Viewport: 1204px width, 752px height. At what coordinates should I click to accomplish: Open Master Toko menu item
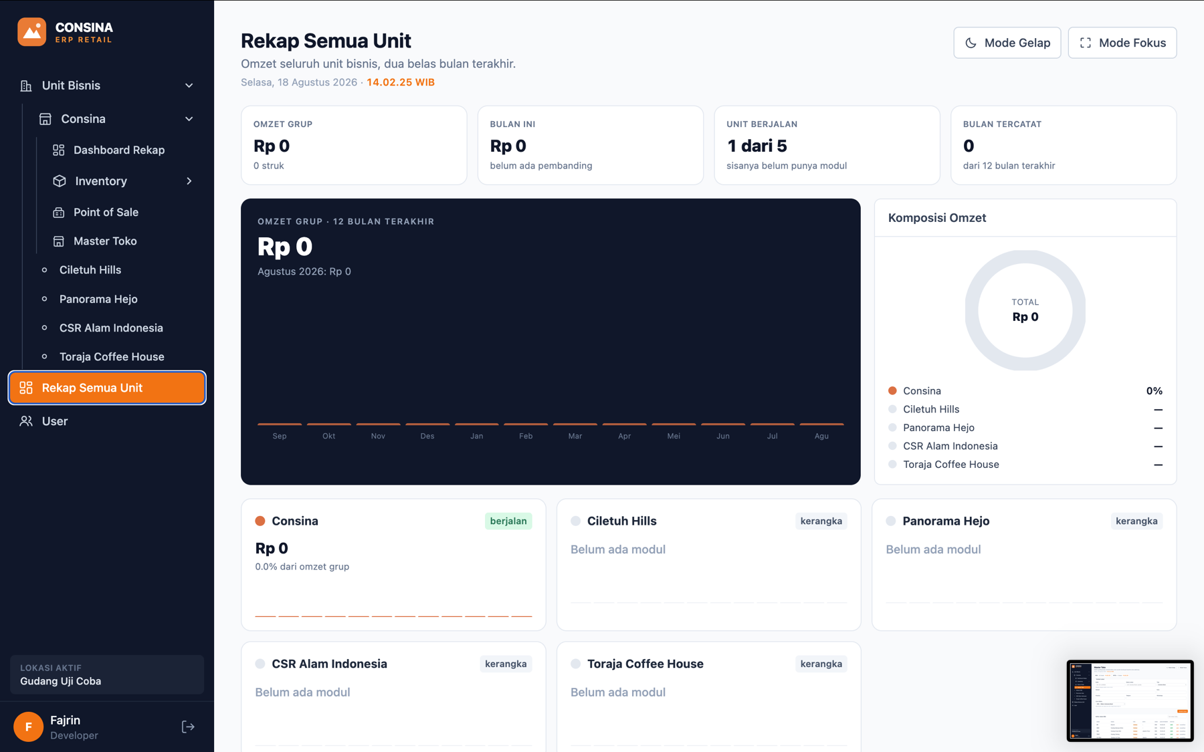coord(105,241)
